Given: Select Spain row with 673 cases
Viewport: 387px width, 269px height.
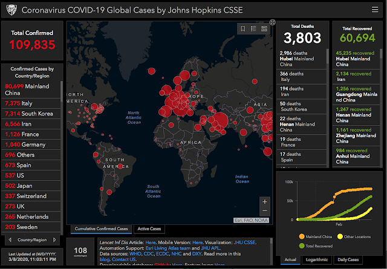Looking at the screenshot, I should click(31, 165).
